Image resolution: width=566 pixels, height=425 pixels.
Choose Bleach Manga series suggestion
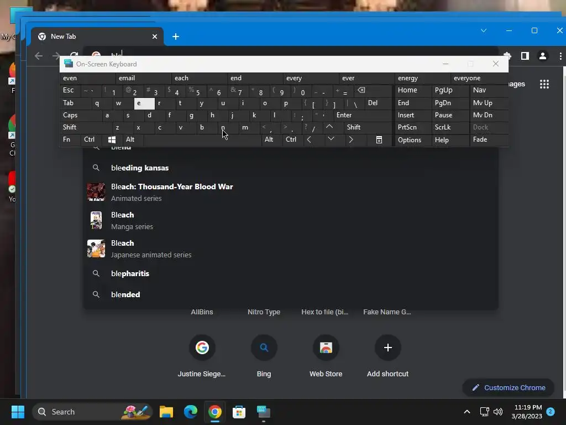[x=291, y=220]
